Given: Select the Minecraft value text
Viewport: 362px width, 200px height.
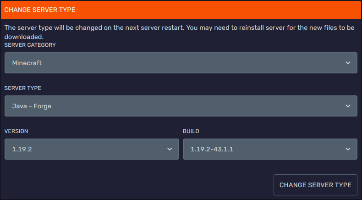Looking at the screenshot, I should coord(27,63).
